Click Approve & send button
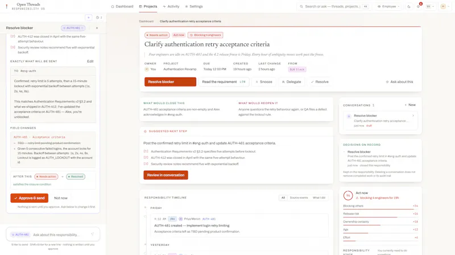This screenshot has width=455, height=255. pyautogui.click(x=30, y=198)
